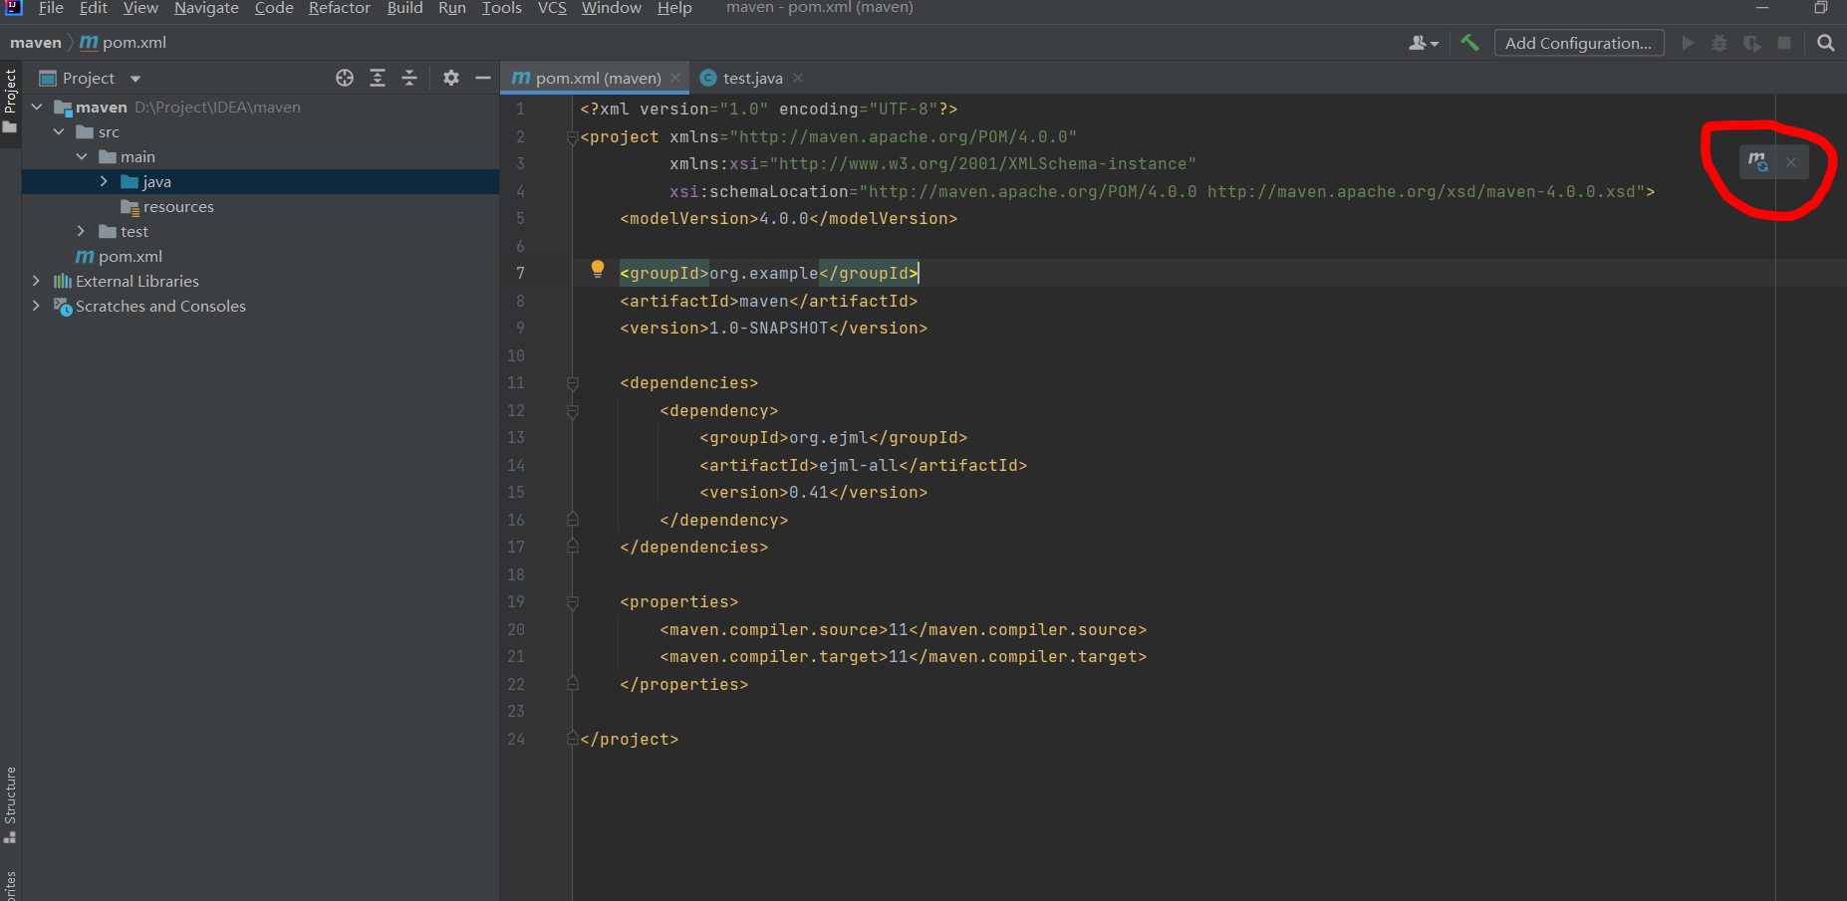Click the Select Opened File target icon
The height and width of the screenshot is (901, 1847).
pos(345,78)
